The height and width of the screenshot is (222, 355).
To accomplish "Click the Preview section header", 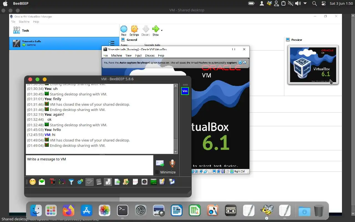I will point(296,40).
